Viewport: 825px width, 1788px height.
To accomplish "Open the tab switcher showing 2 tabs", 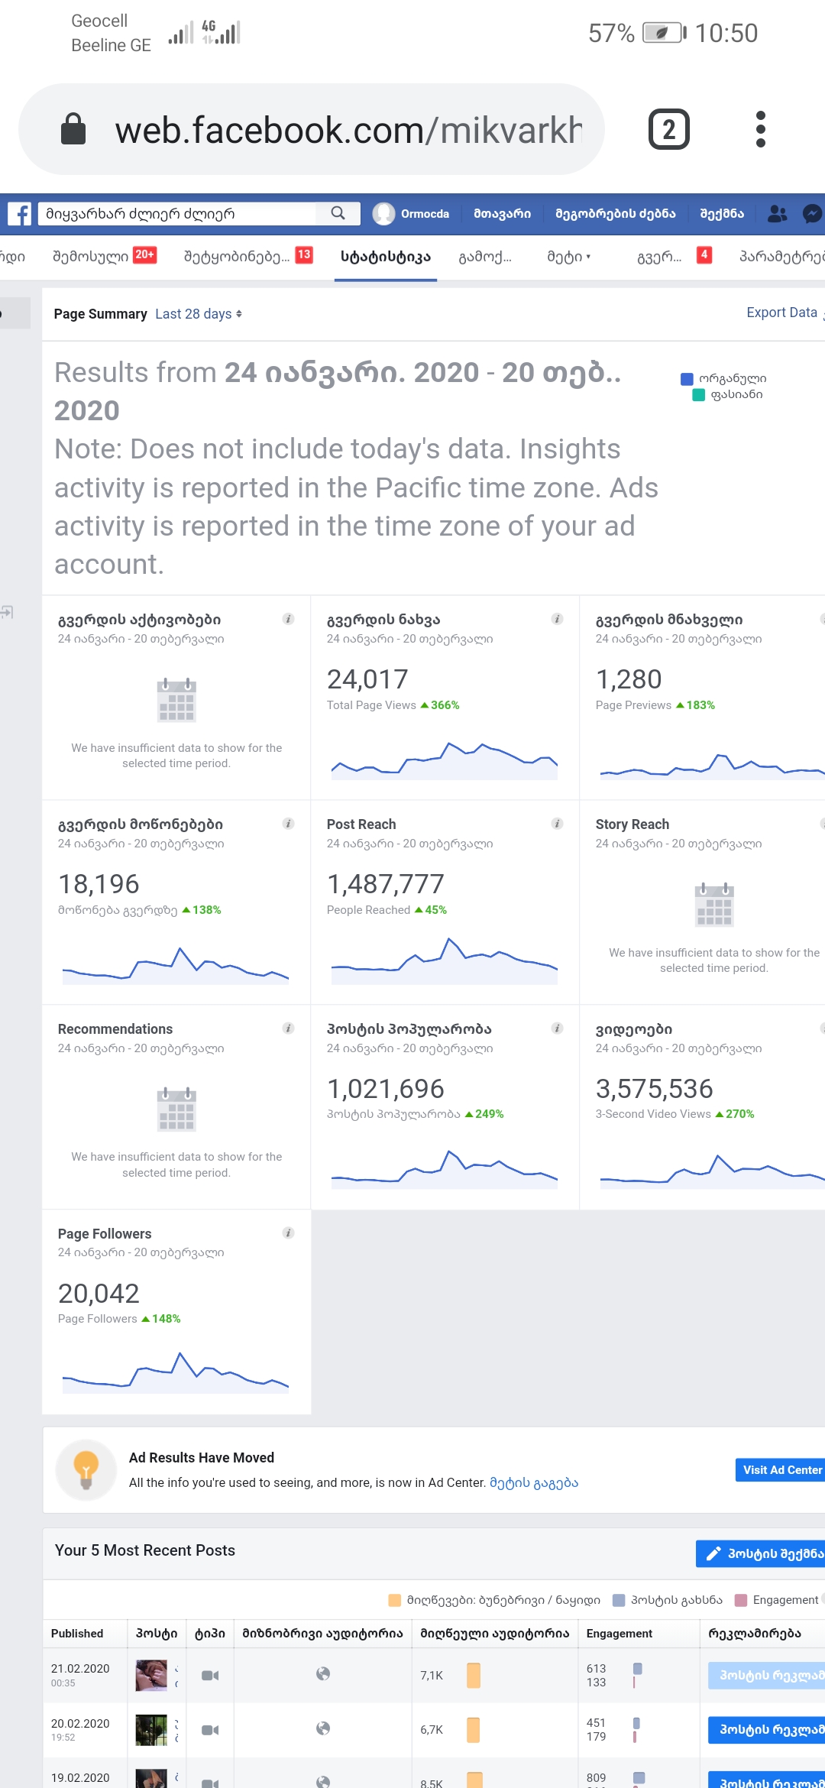I will [x=668, y=129].
